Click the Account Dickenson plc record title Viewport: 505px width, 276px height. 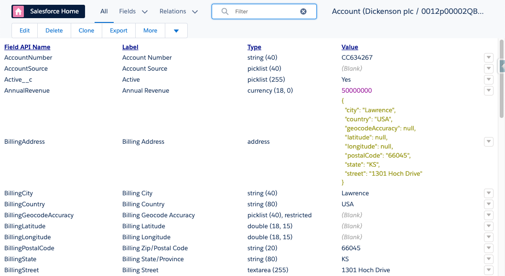408,11
